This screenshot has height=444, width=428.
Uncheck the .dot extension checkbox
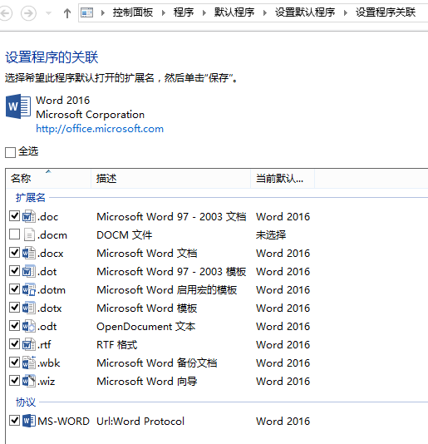pyautogui.click(x=14, y=271)
